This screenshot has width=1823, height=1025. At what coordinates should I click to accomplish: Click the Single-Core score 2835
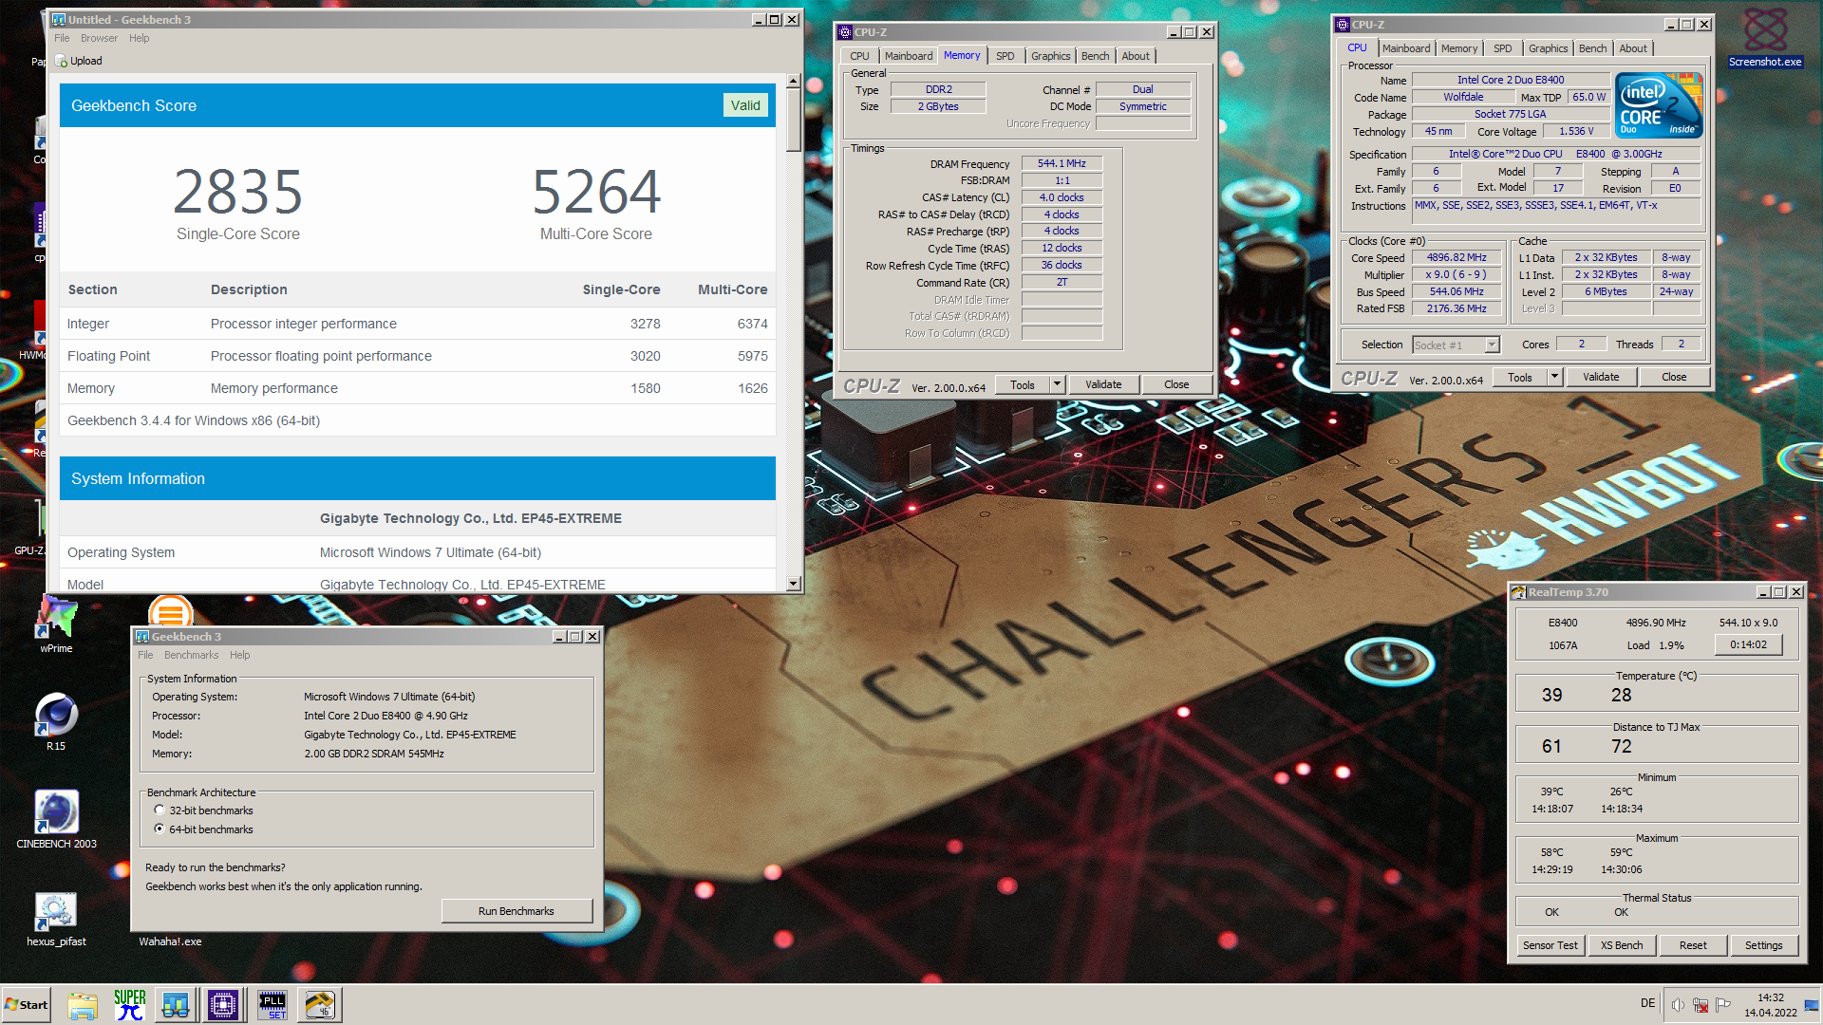pos(237,192)
